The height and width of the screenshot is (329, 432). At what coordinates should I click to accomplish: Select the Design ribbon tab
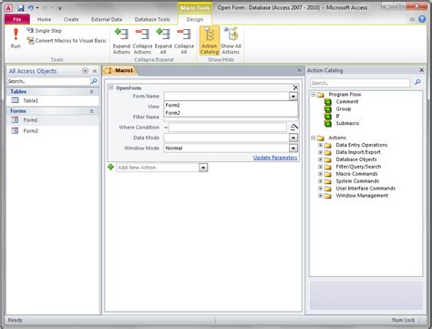pos(195,19)
